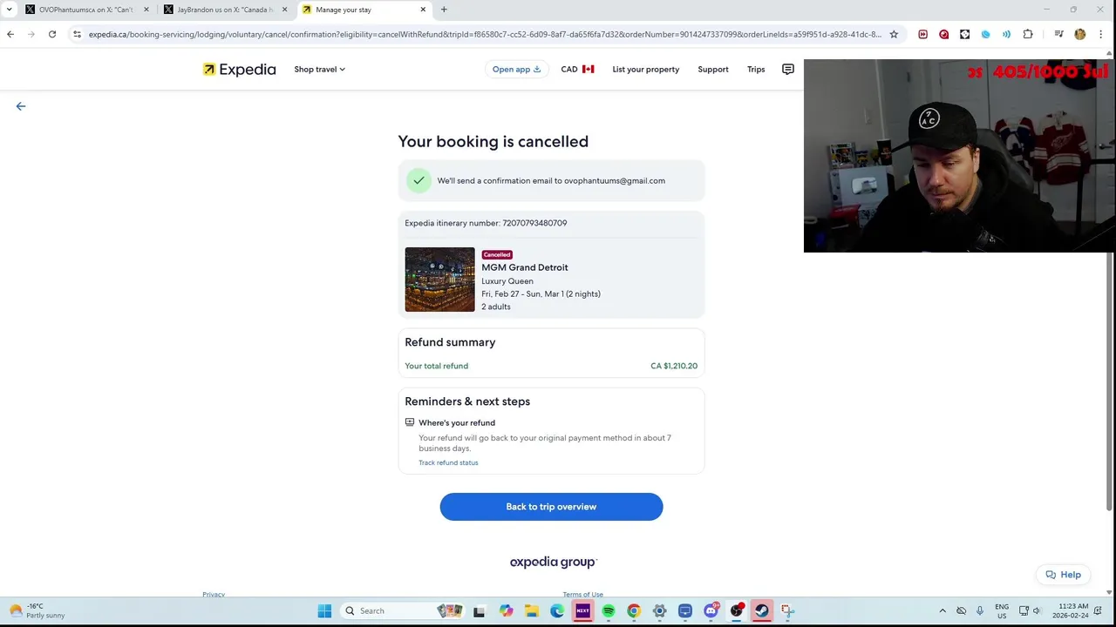This screenshot has width=1116, height=627.
Task: Close the Manage your stay tab
Action: coord(423,10)
